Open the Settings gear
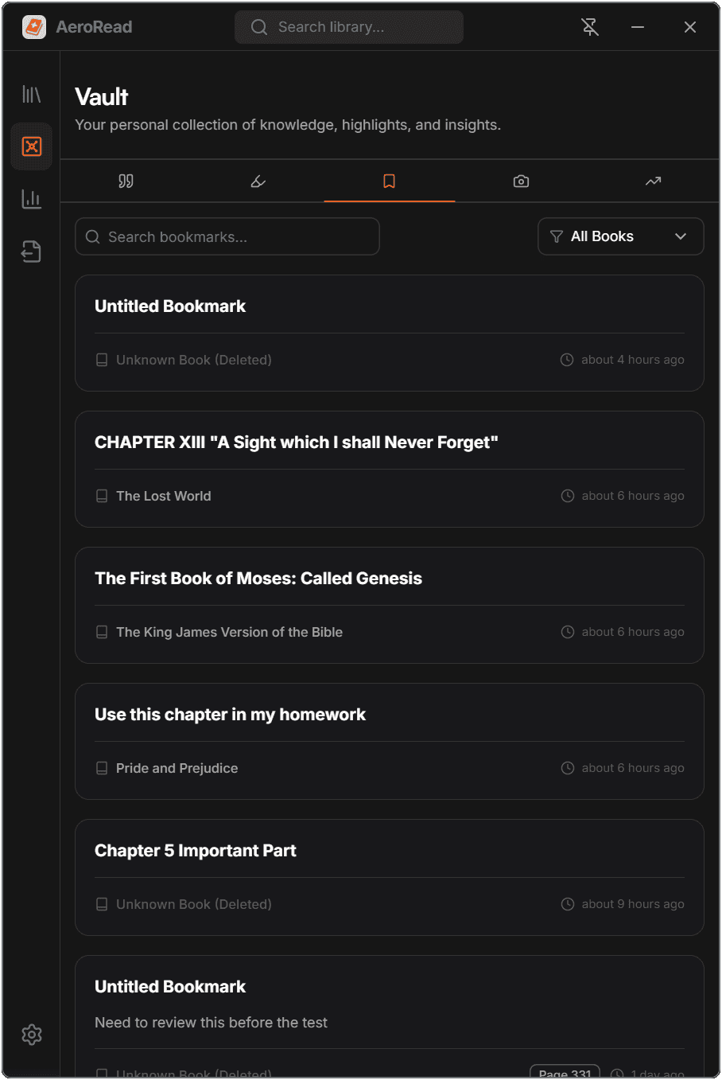 pyautogui.click(x=31, y=1035)
